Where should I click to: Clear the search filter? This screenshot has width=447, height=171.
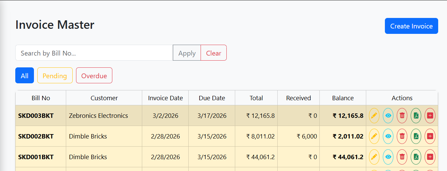213,53
